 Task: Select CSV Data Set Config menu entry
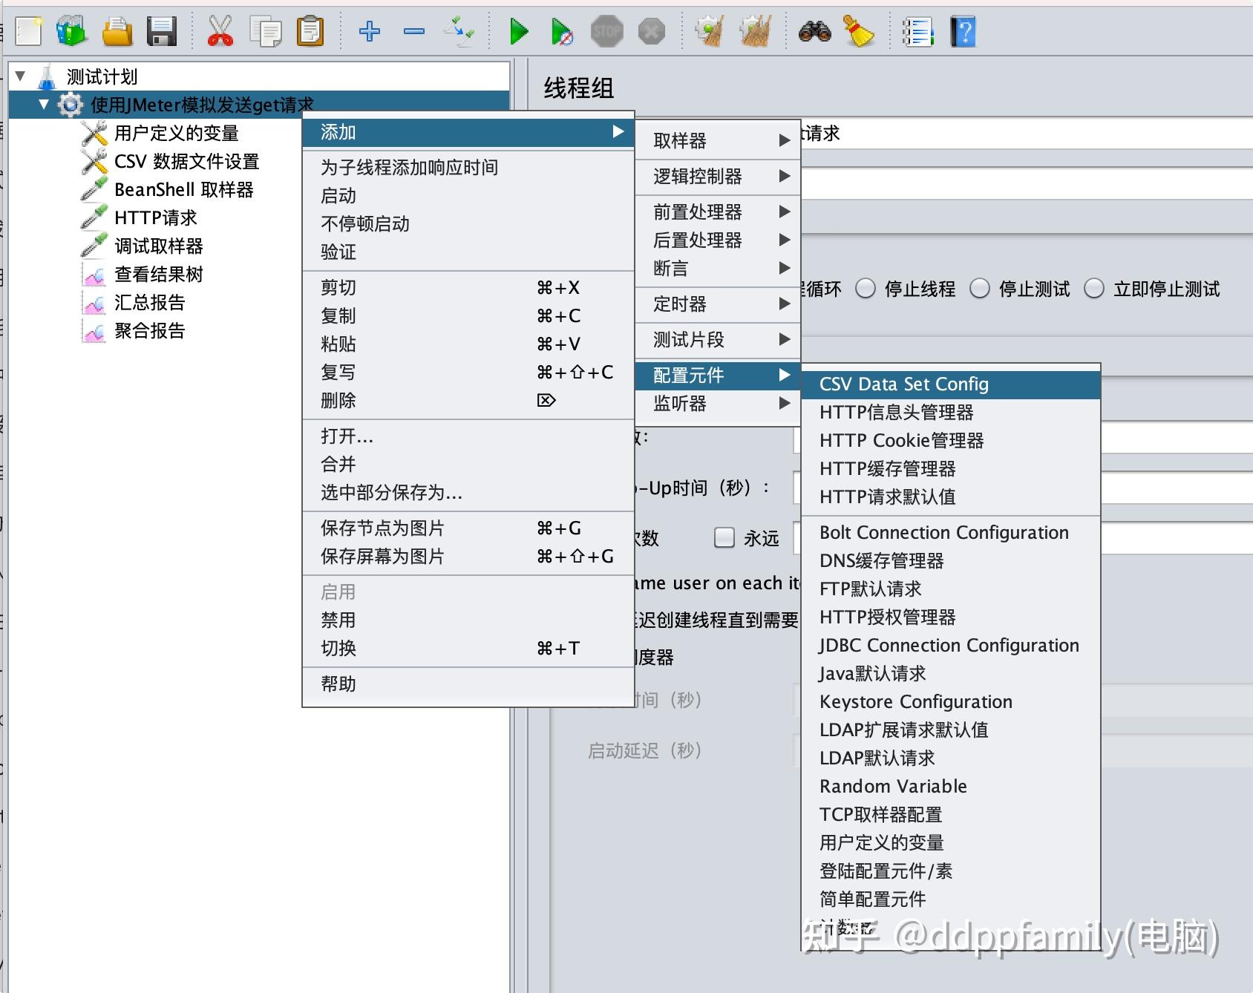(x=903, y=384)
